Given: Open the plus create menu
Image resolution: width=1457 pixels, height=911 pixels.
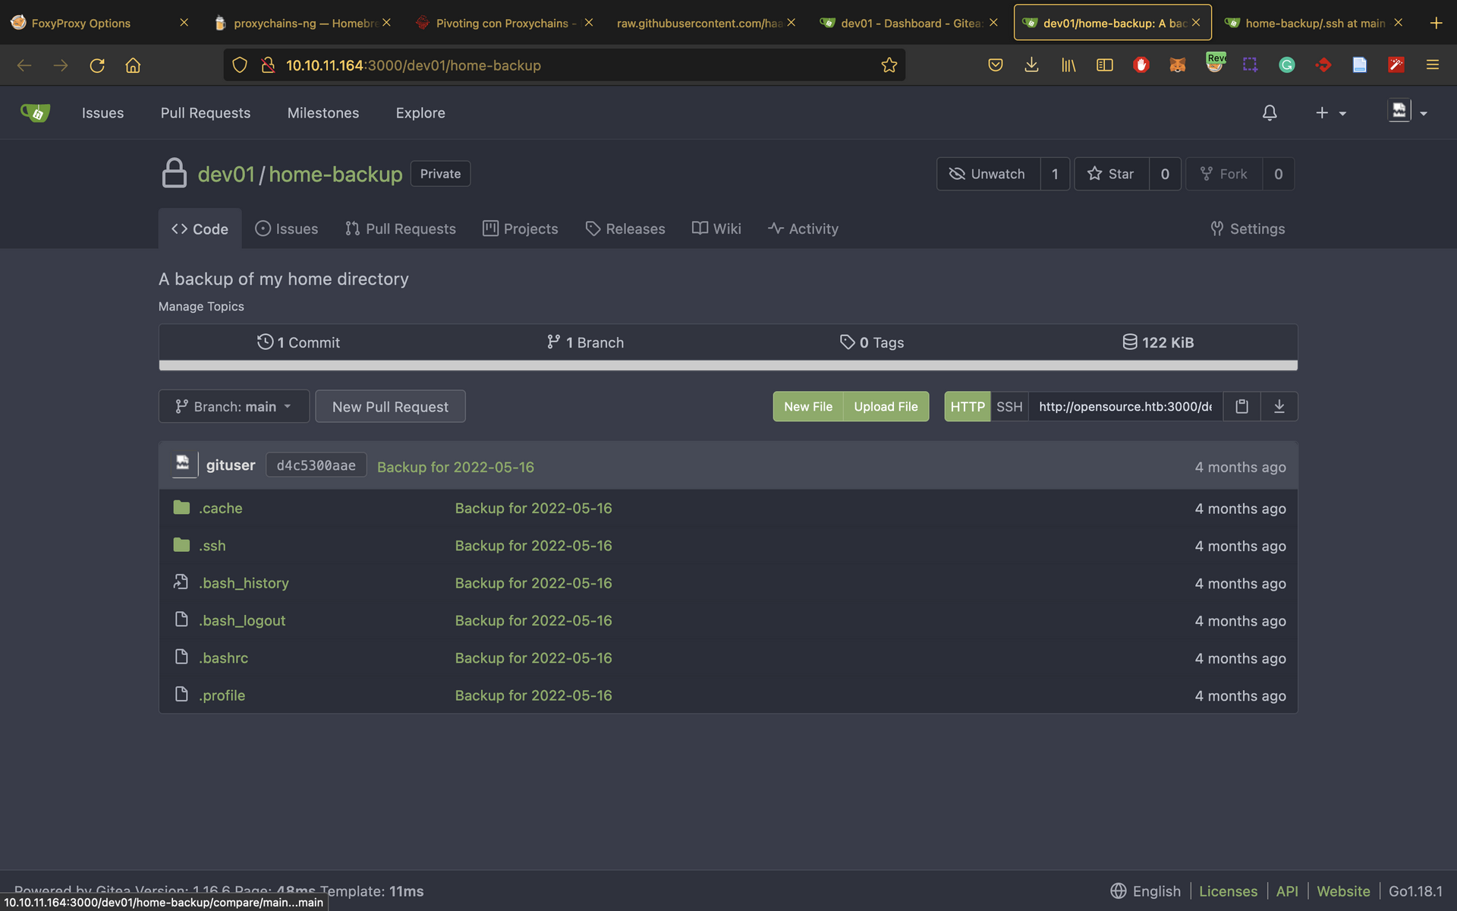Looking at the screenshot, I should (x=1330, y=112).
